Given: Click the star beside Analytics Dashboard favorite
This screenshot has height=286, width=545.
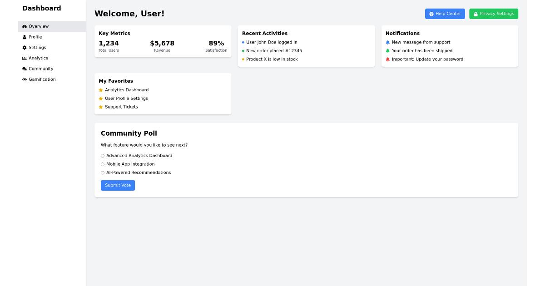Looking at the screenshot, I should [x=100, y=90].
